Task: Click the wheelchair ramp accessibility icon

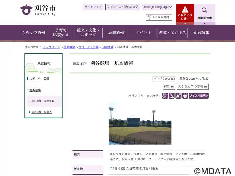Action: [x=172, y=96]
